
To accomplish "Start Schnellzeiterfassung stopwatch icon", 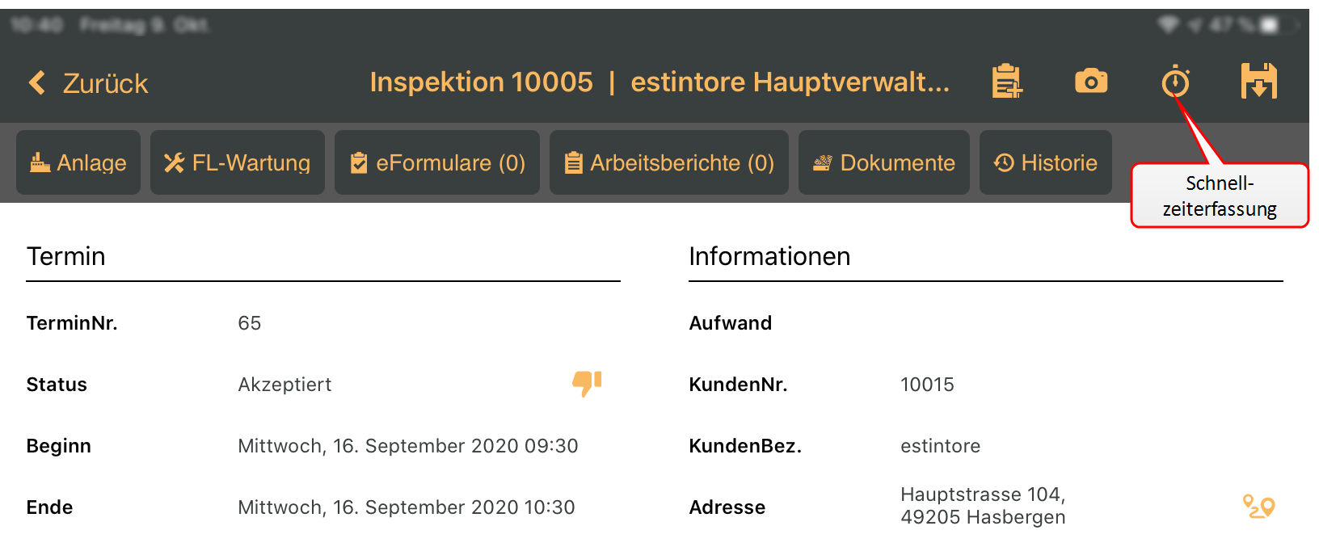I will click(x=1176, y=82).
